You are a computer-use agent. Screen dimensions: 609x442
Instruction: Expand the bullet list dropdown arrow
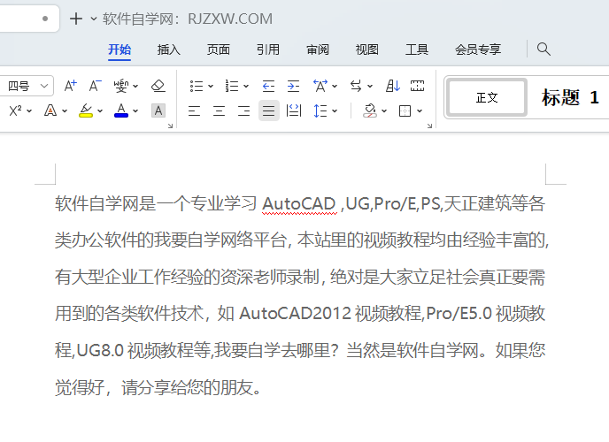point(211,86)
